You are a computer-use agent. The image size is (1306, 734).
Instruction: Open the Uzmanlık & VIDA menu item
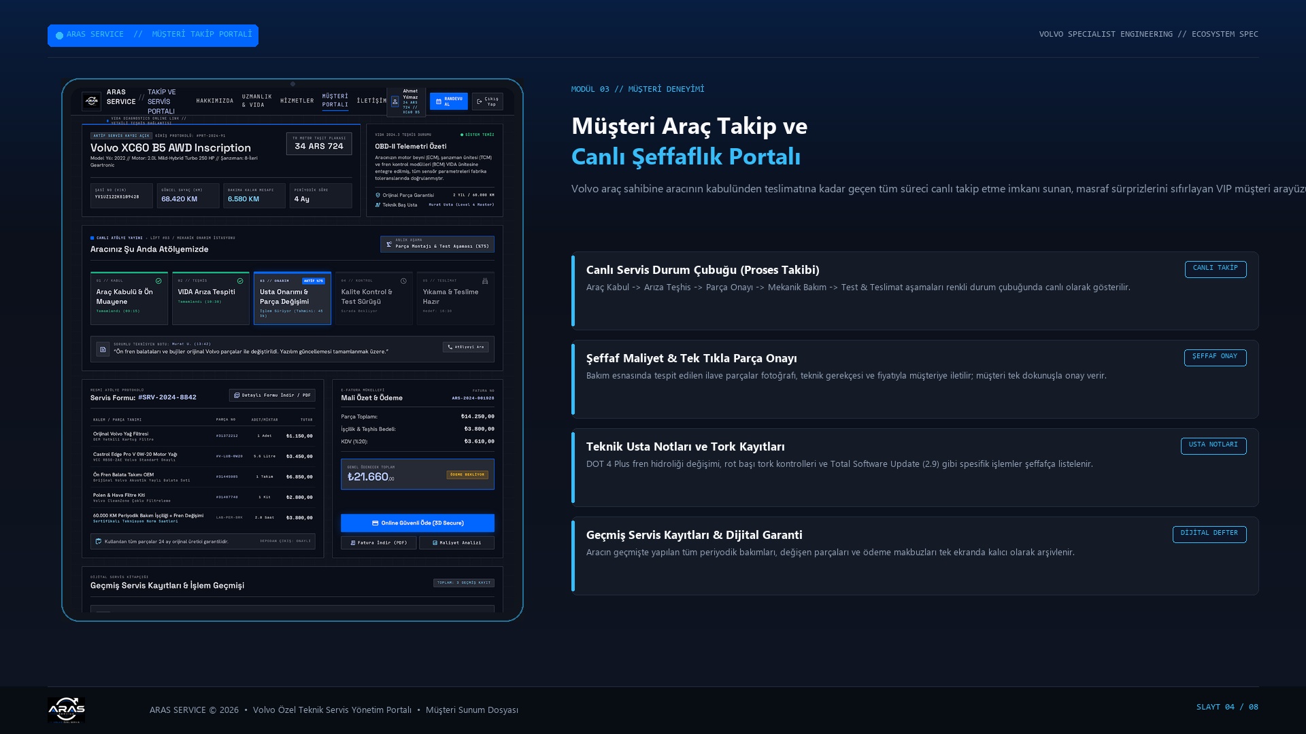coord(256,101)
